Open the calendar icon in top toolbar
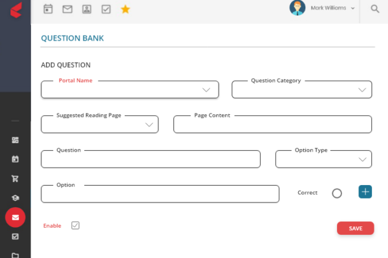Viewport: 388px width, 258px height. 48,9
